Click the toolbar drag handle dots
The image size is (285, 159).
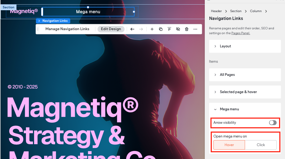(x=38, y=29)
